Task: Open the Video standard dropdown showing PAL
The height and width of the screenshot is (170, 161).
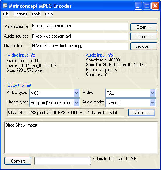Action: (x=153, y=93)
